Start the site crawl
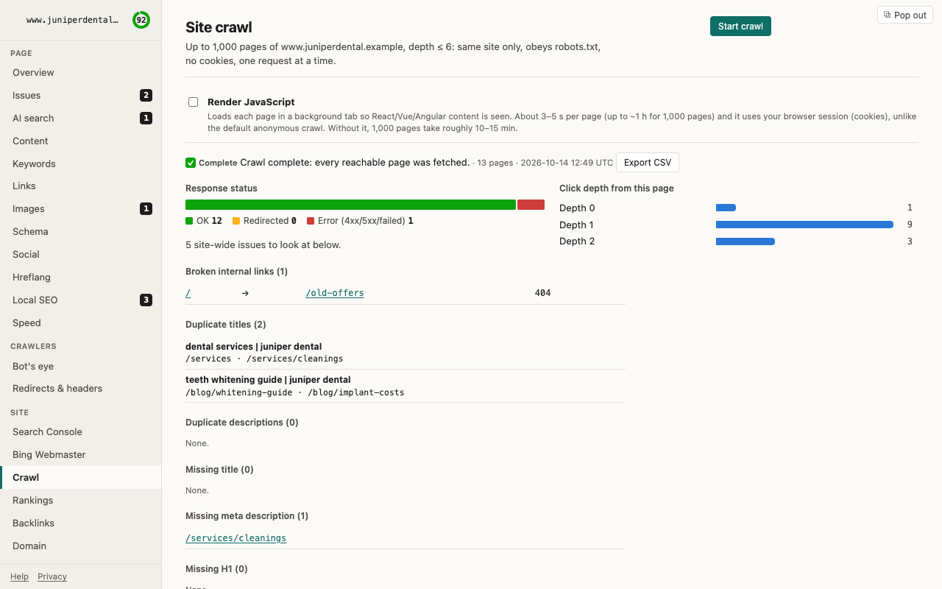Screen dimensions: 942x589 [740, 27]
